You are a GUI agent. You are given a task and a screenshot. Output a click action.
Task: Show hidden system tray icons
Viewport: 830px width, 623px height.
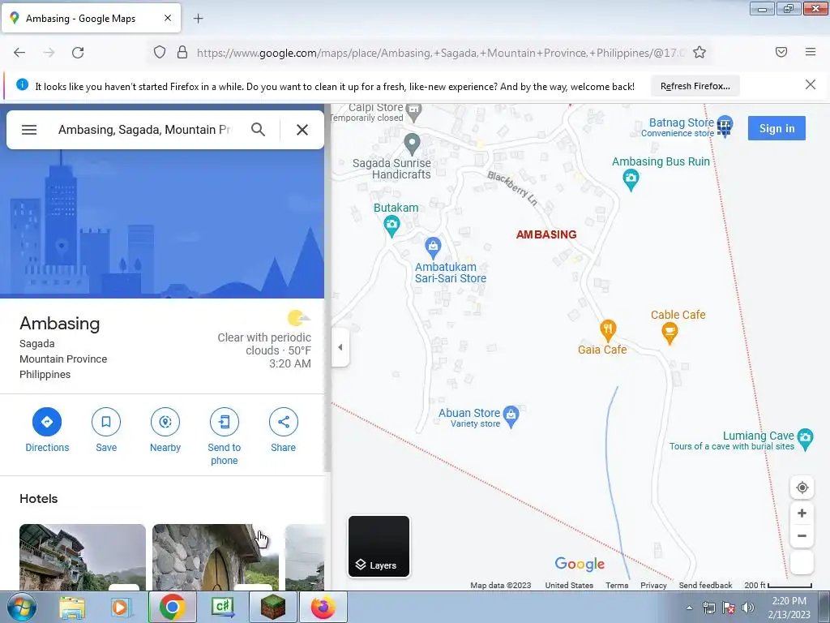pyautogui.click(x=689, y=608)
